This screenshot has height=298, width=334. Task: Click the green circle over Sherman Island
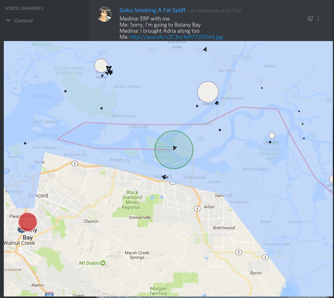[173, 150]
